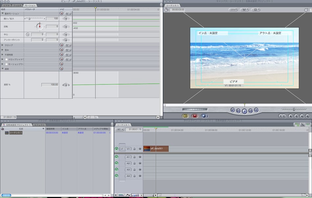This screenshot has height=198, width=312.
Task: Open the RT dropdown in Timeline
Action: [x=120, y=129]
